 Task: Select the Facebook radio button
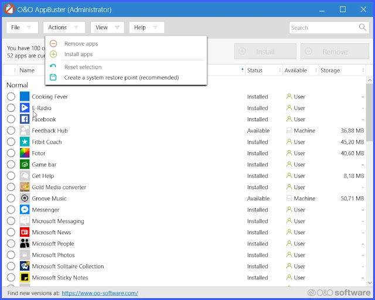11,119
